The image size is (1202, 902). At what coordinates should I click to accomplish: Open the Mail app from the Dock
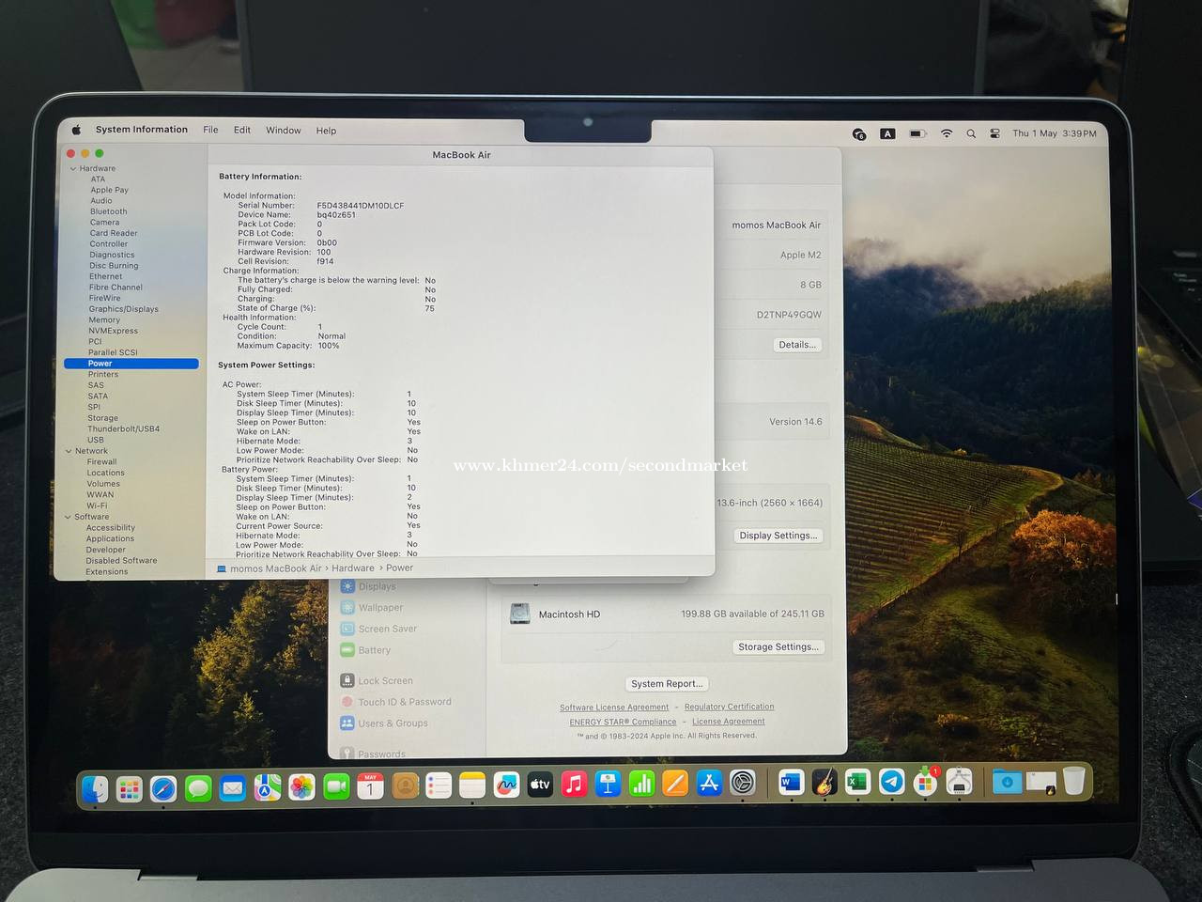click(232, 787)
